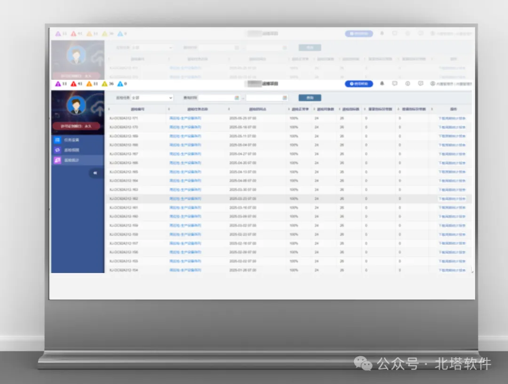This screenshot has height=384, width=508.
Task: Select the cell XJ-DC02A312-166
Action: point(124,163)
